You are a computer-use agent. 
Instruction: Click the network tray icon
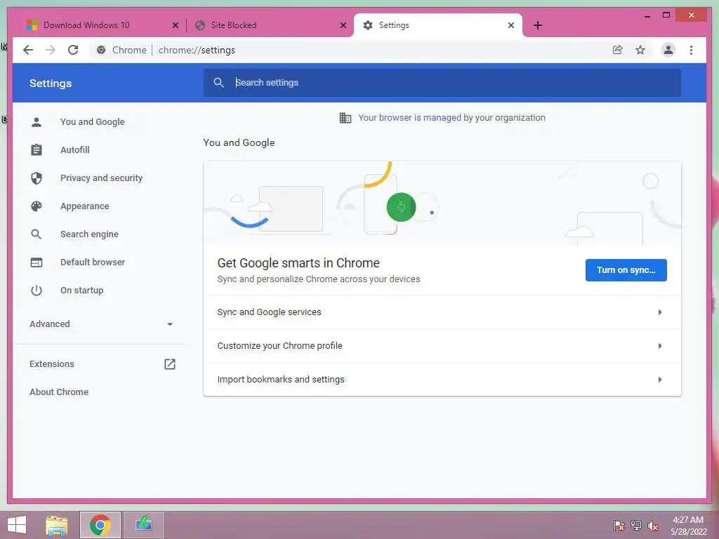click(636, 526)
